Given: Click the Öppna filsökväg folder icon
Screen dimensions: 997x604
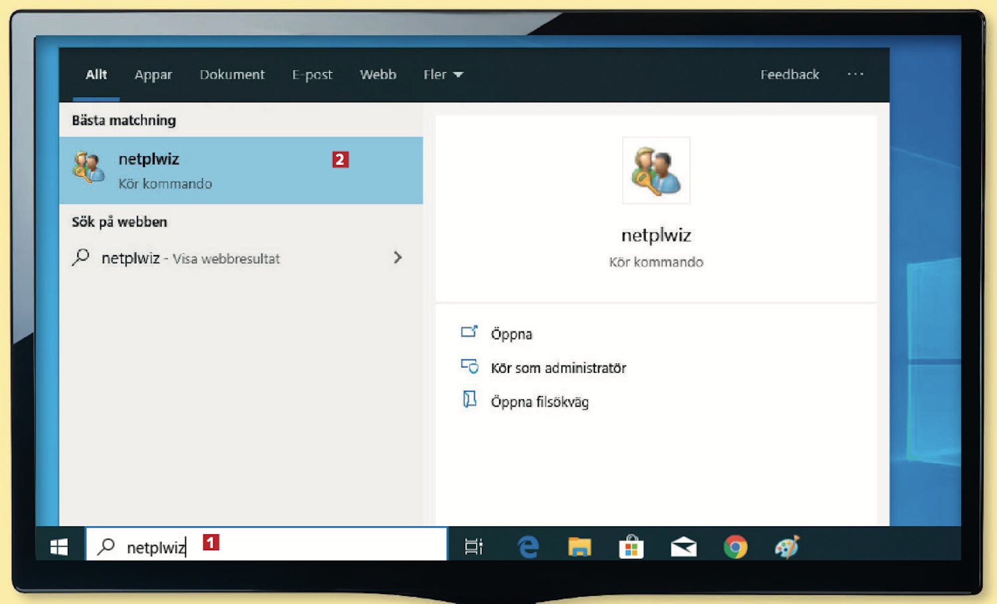Looking at the screenshot, I should [x=469, y=399].
